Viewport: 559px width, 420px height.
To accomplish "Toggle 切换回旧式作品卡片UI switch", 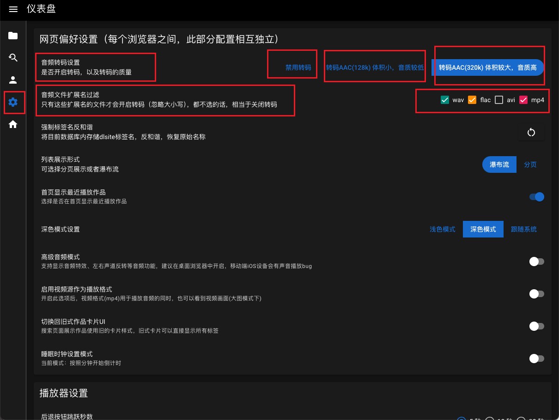I will [x=536, y=326].
